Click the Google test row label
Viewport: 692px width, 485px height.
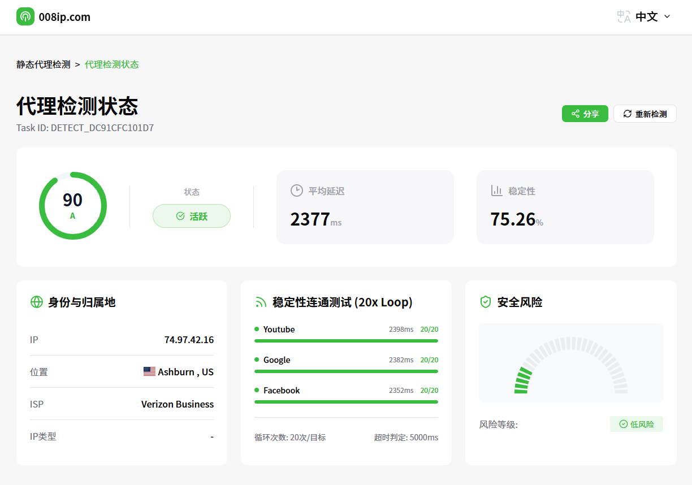click(276, 360)
